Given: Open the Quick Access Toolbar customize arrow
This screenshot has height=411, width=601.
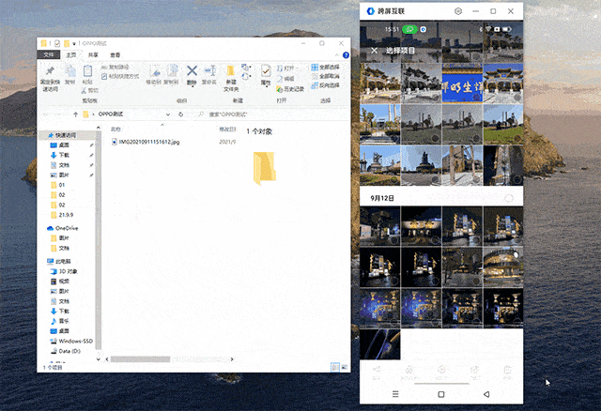Looking at the screenshot, I should coord(74,44).
